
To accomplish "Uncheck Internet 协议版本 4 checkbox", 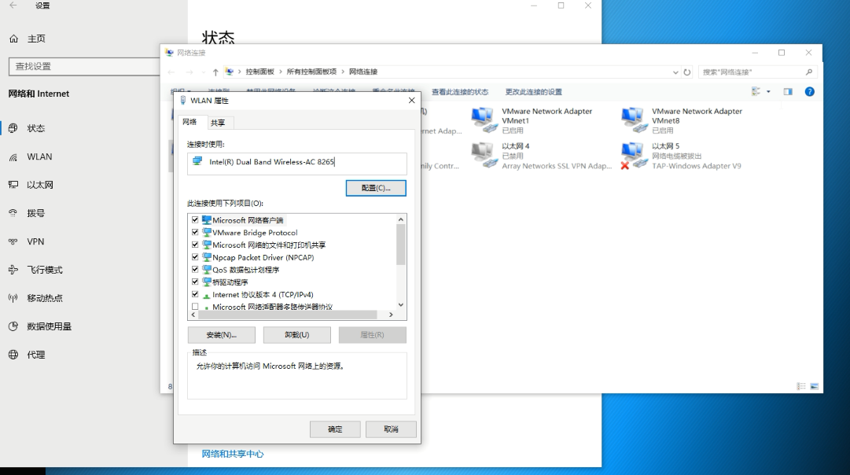I will [x=195, y=294].
